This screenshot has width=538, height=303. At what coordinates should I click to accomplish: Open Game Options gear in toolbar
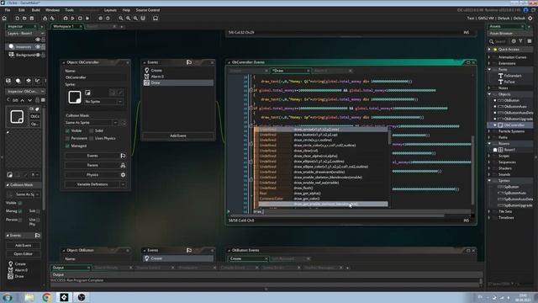[101, 19]
